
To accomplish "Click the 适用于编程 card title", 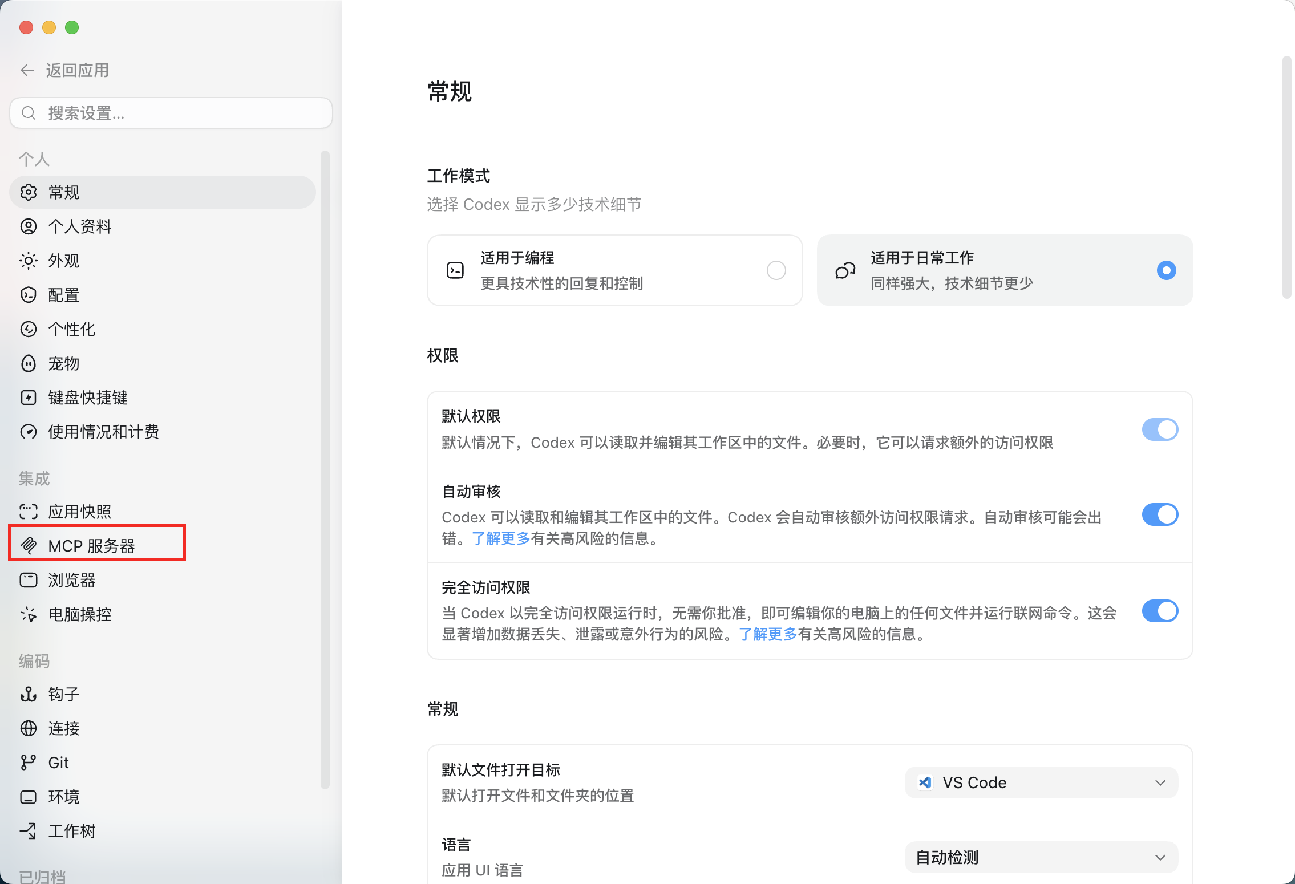I will coord(517,258).
